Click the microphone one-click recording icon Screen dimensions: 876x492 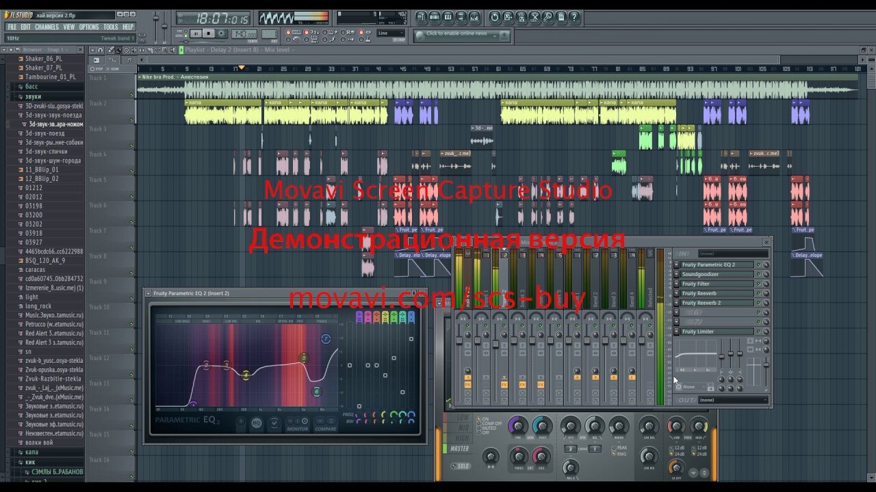547,17
